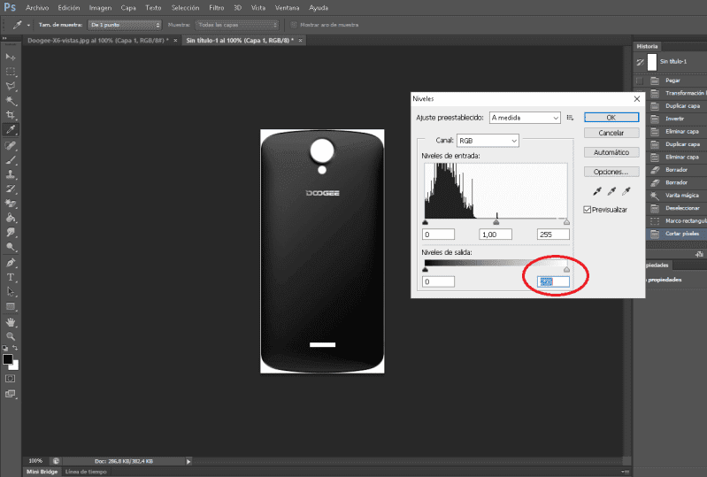Select the Zoom tool
The height and width of the screenshot is (477, 707).
(x=11, y=336)
